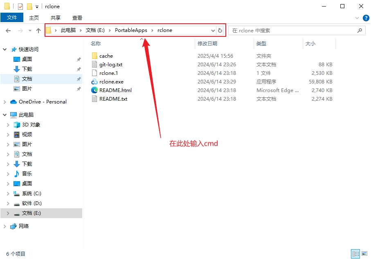Select the README.txt document icon
This screenshot has height=259, width=371.
(x=94, y=99)
